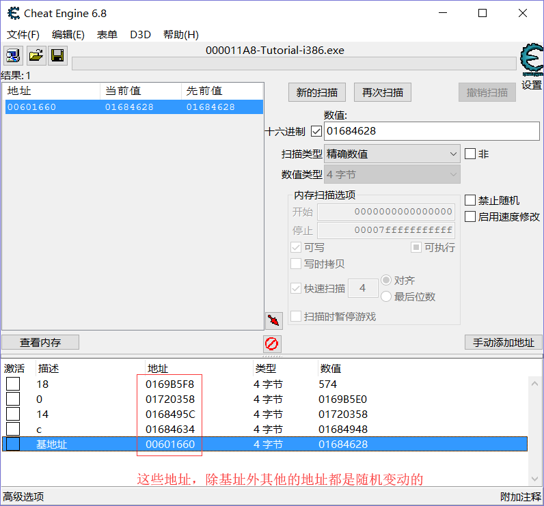Click the 类型 column header

click(x=265, y=368)
